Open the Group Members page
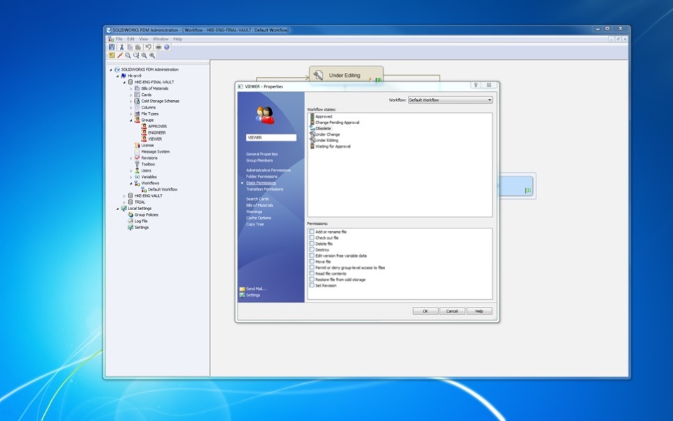 click(259, 160)
